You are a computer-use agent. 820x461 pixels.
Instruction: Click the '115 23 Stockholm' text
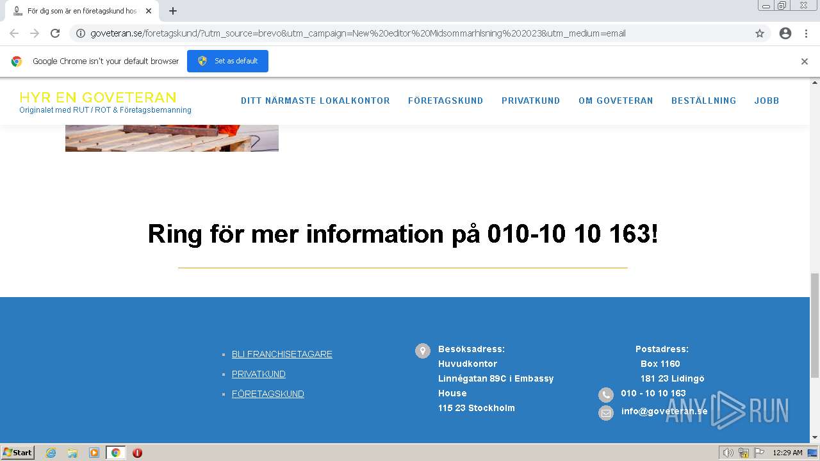pos(477,408)
